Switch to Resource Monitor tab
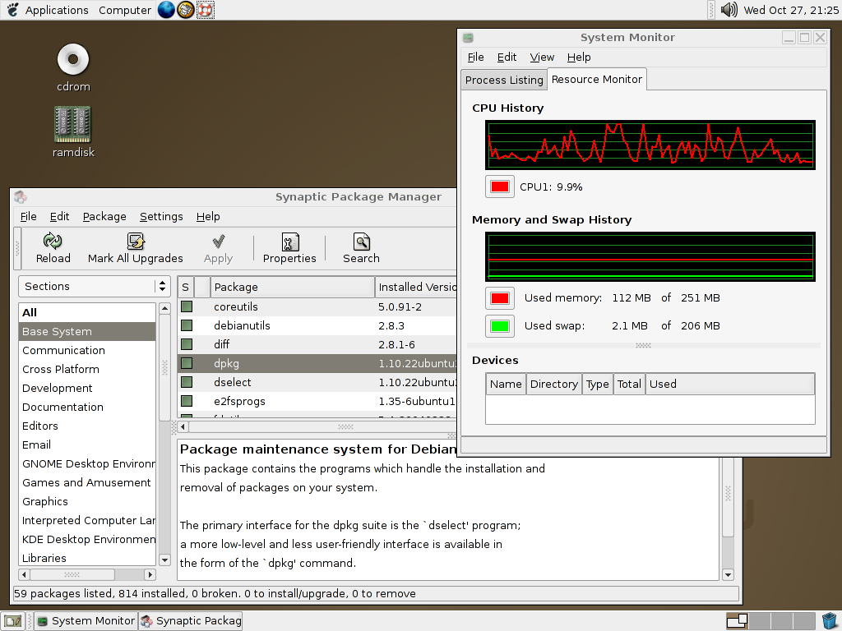 (x=597, y=80)
